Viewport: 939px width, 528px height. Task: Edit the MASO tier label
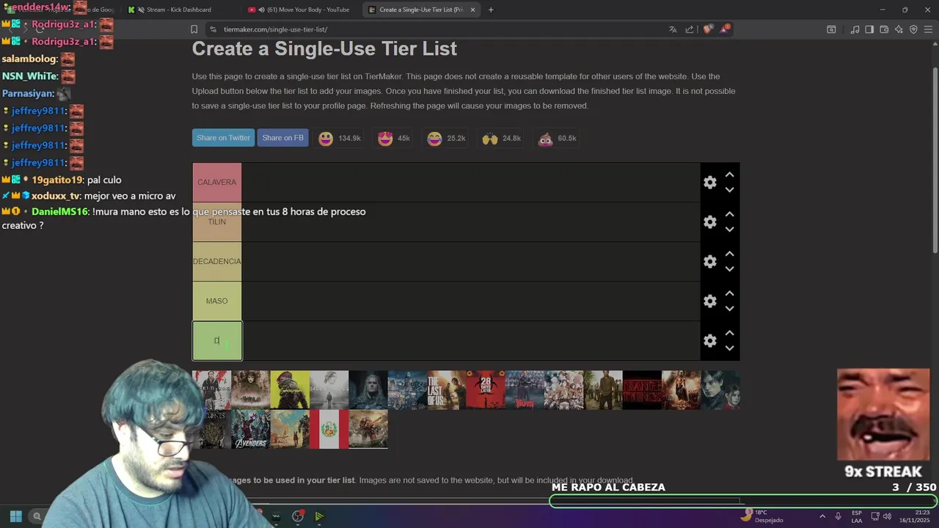pyautogui.click(x=216, y=301)
